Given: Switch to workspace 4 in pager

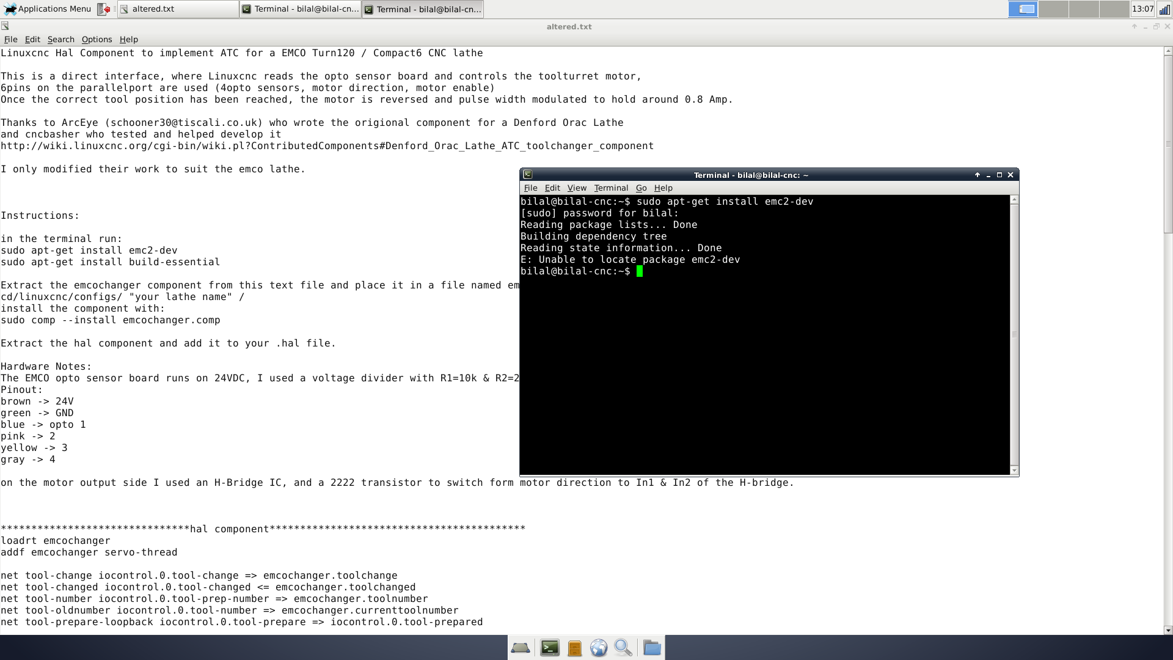Looking at the screenshot, I should pos(1114,9).
